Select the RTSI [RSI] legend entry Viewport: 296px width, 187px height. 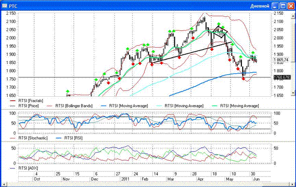(70, 138)
